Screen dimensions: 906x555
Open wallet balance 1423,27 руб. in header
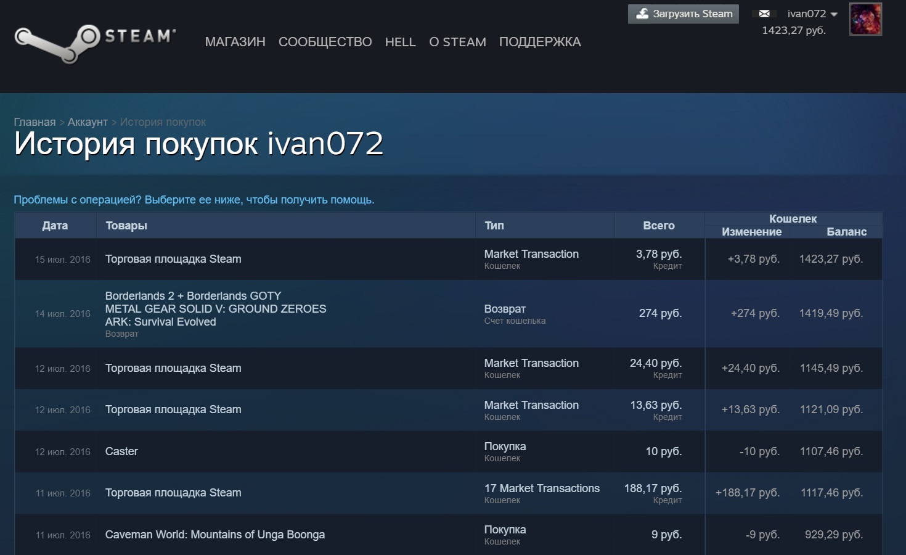click(x=794, y=30)
